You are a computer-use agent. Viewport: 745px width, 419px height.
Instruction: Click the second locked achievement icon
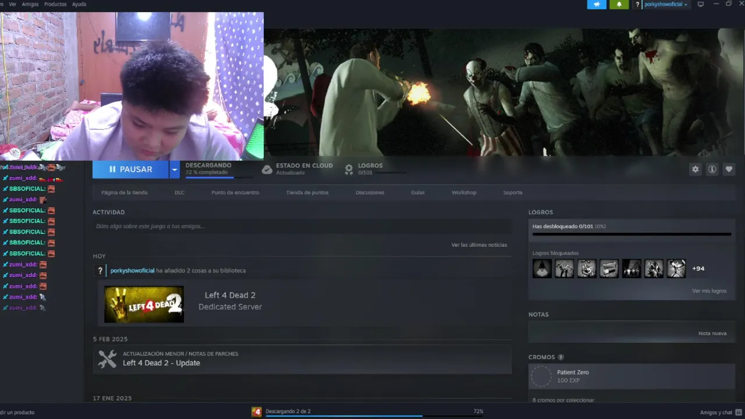(564, 268)
